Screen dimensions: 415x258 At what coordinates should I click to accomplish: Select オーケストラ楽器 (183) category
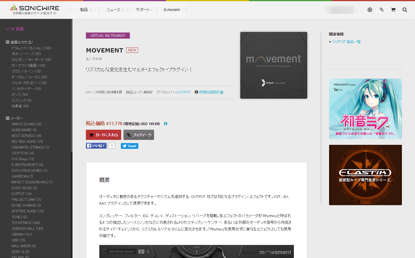click(29, 66)
